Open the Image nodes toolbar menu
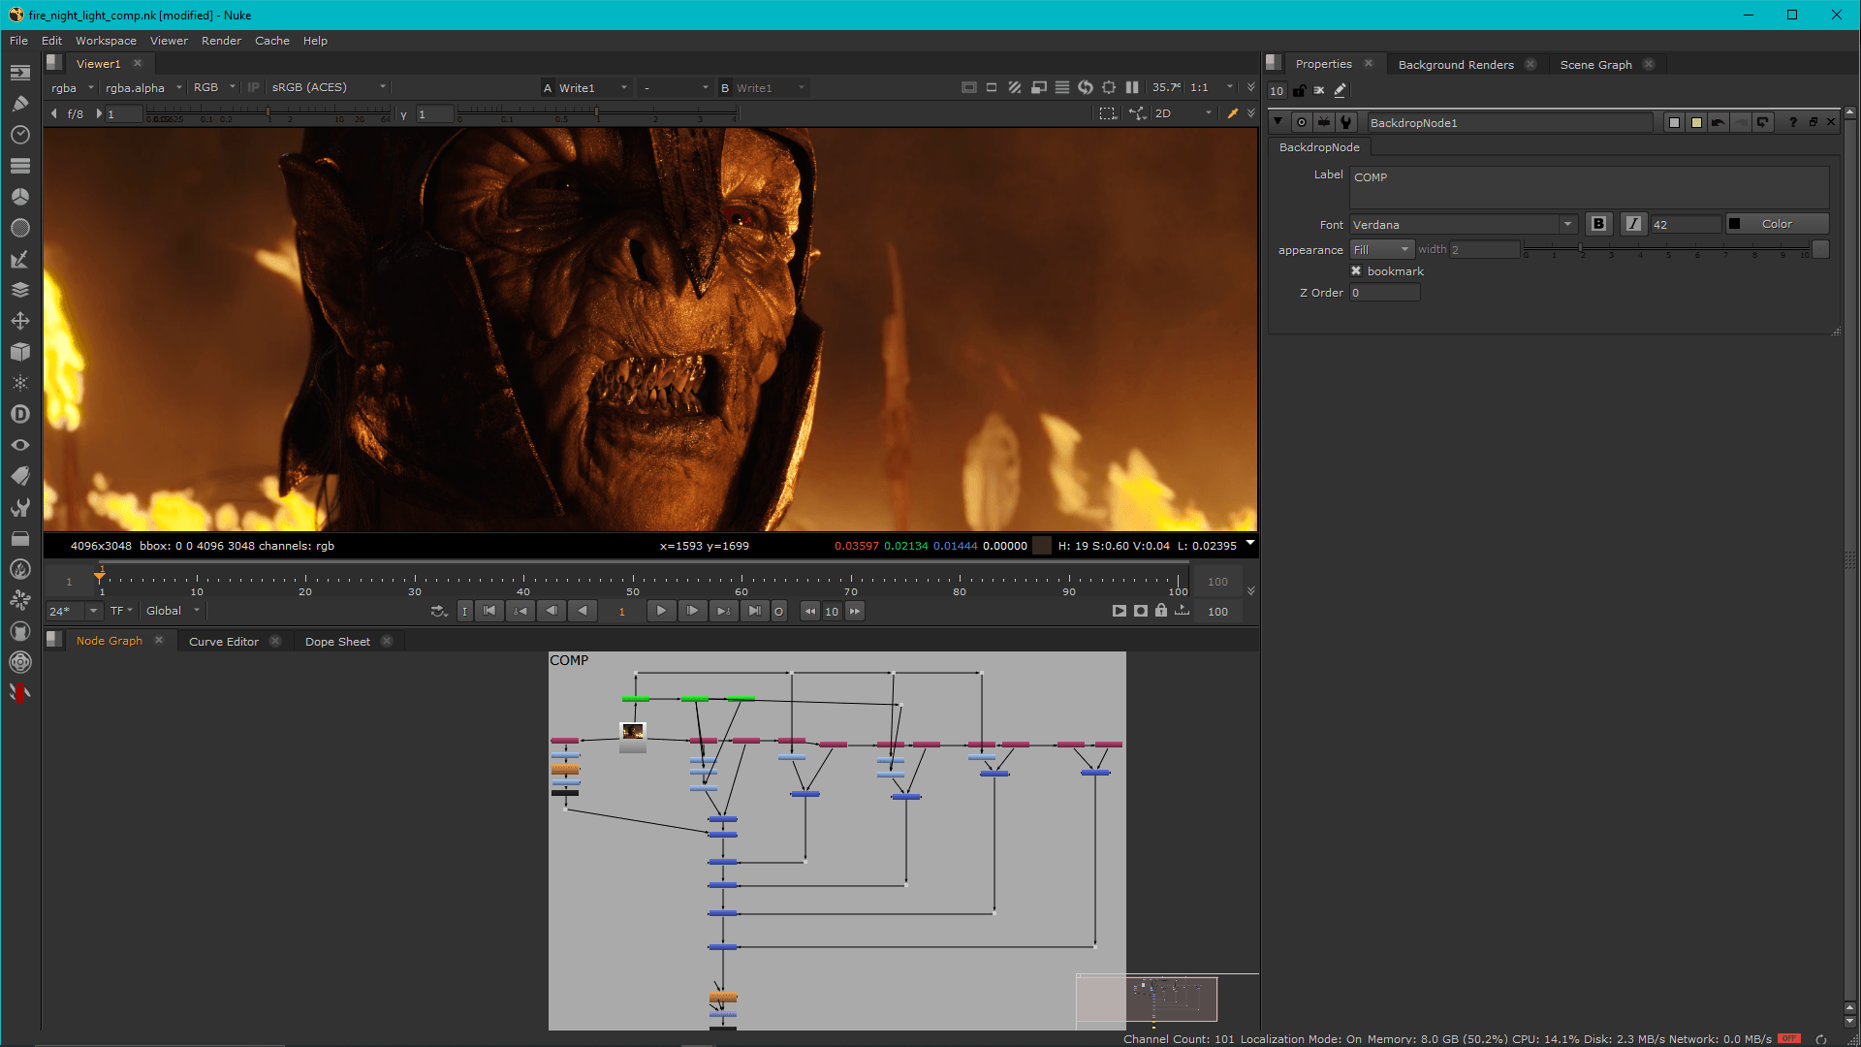The height and width of the screenshot is (1047, 1861). 20,73
